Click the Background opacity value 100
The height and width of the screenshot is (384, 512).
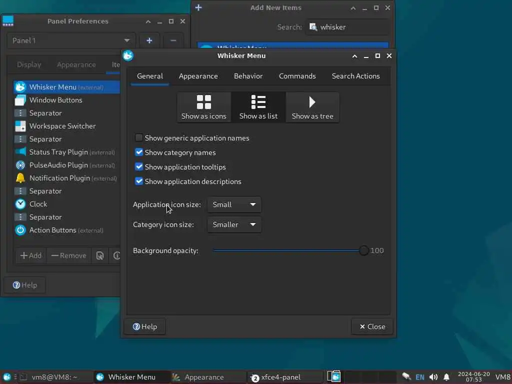coord(377,250)
